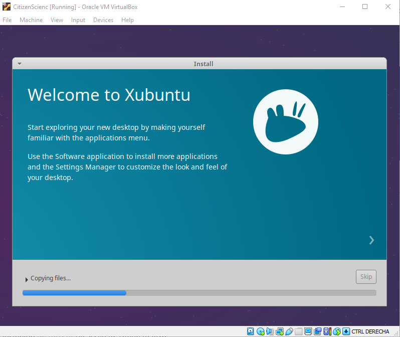
Task: Click the Xubuntu mouse logo
Action: coord(285,122)
